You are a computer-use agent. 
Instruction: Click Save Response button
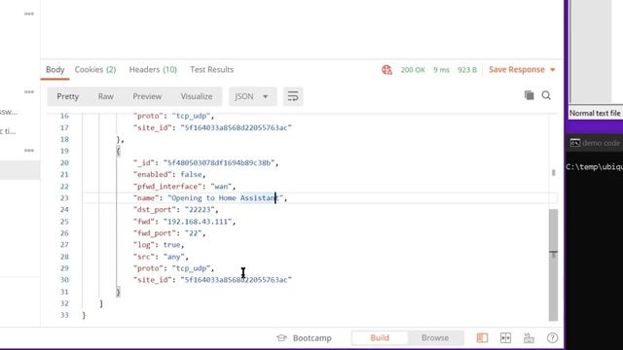click(x=517, y=70)
